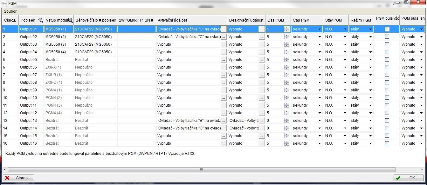Open Stav PGM N.O. dropdown for Output 04

pos(345,52)
